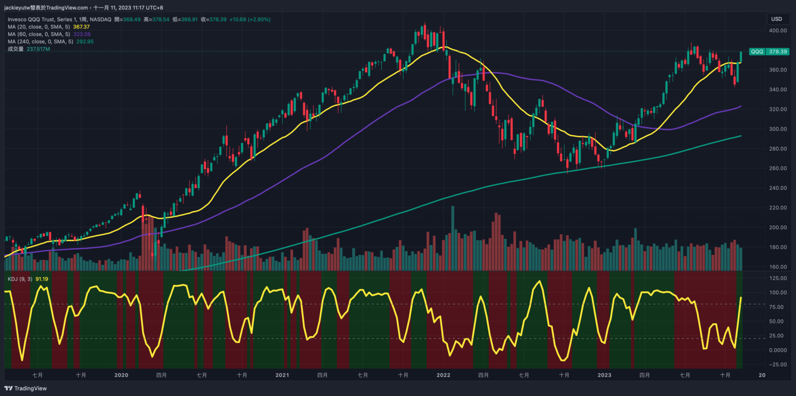
Task: Select the Invesco QQQ Trust symbol title
Action: 59,19
